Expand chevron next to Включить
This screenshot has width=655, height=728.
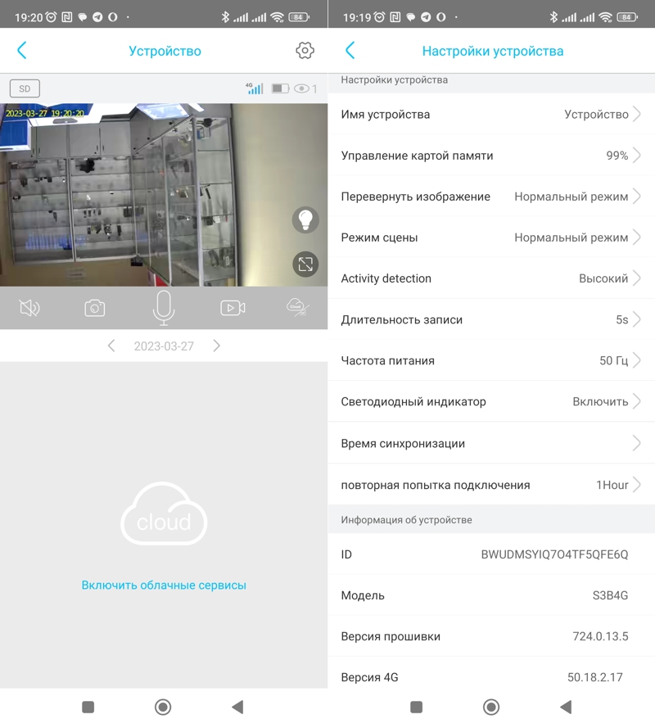point(637,401)
